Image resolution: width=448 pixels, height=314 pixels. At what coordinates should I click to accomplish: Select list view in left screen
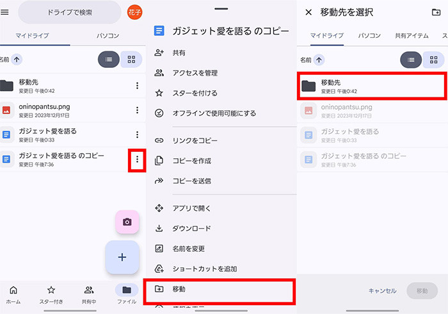click(109, 60)
